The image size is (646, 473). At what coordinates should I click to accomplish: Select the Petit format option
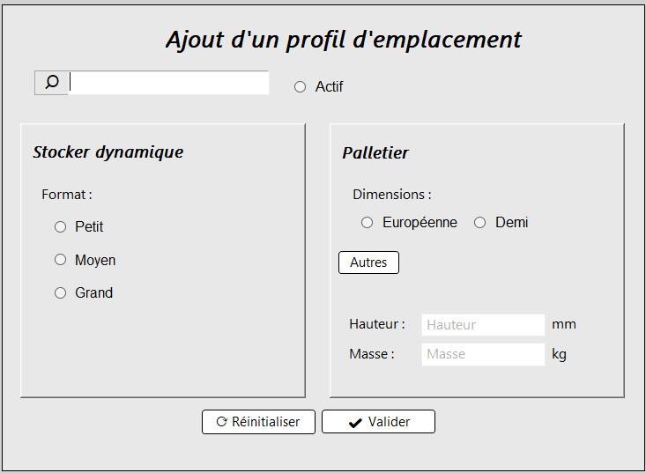pyautogui.click(x=61, y=227)
